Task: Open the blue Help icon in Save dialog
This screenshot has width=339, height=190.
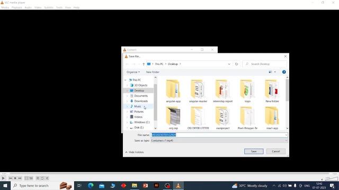Action: coord(284,72)
